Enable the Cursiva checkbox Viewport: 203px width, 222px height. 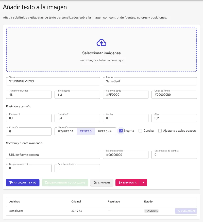point(140,131)
